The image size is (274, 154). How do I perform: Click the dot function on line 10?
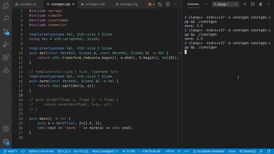pyautogui.click(x=42, y=53)
